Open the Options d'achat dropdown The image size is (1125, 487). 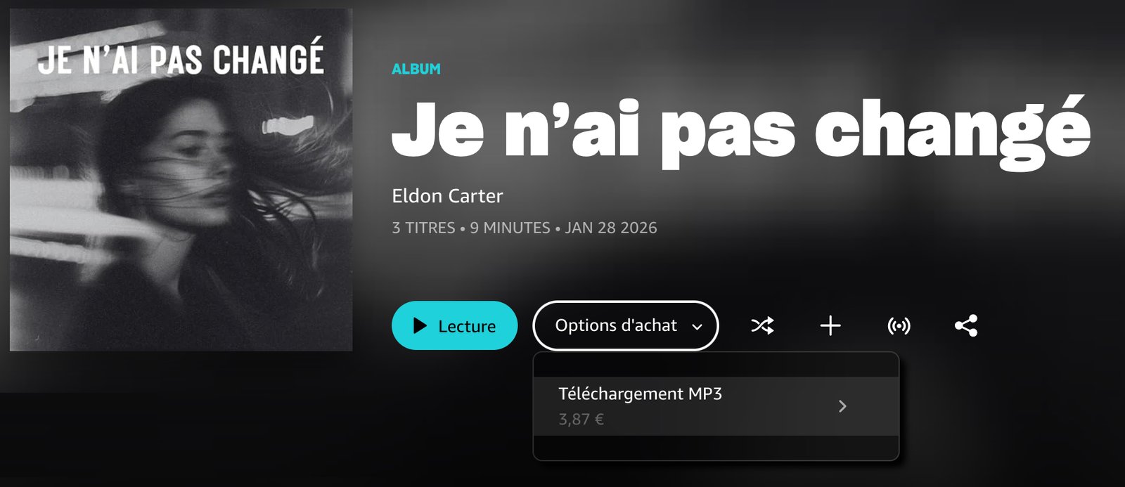(626, 325)
